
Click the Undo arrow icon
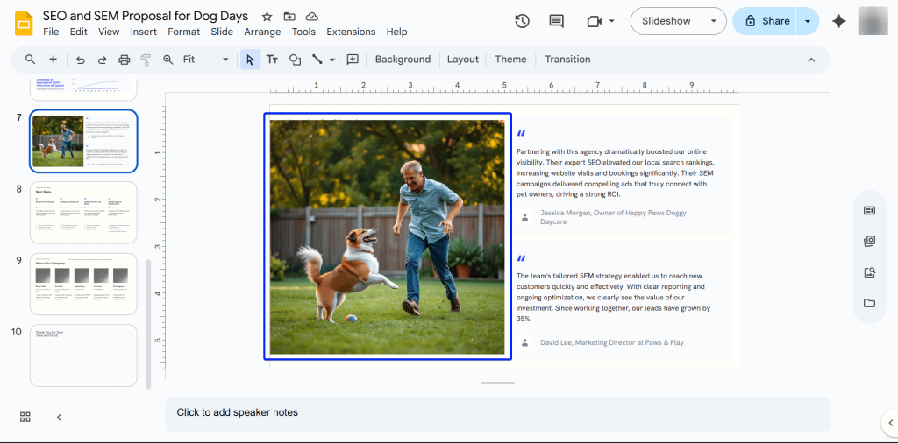tap(81, 60)
